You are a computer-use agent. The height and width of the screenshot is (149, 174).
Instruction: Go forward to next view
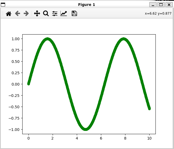point(26,13)
